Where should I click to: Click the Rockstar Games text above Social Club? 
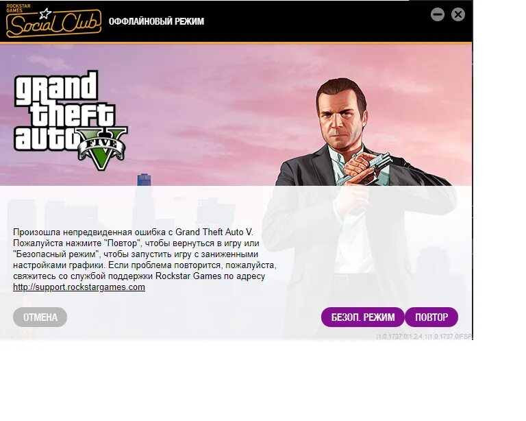tap(18, 8)
